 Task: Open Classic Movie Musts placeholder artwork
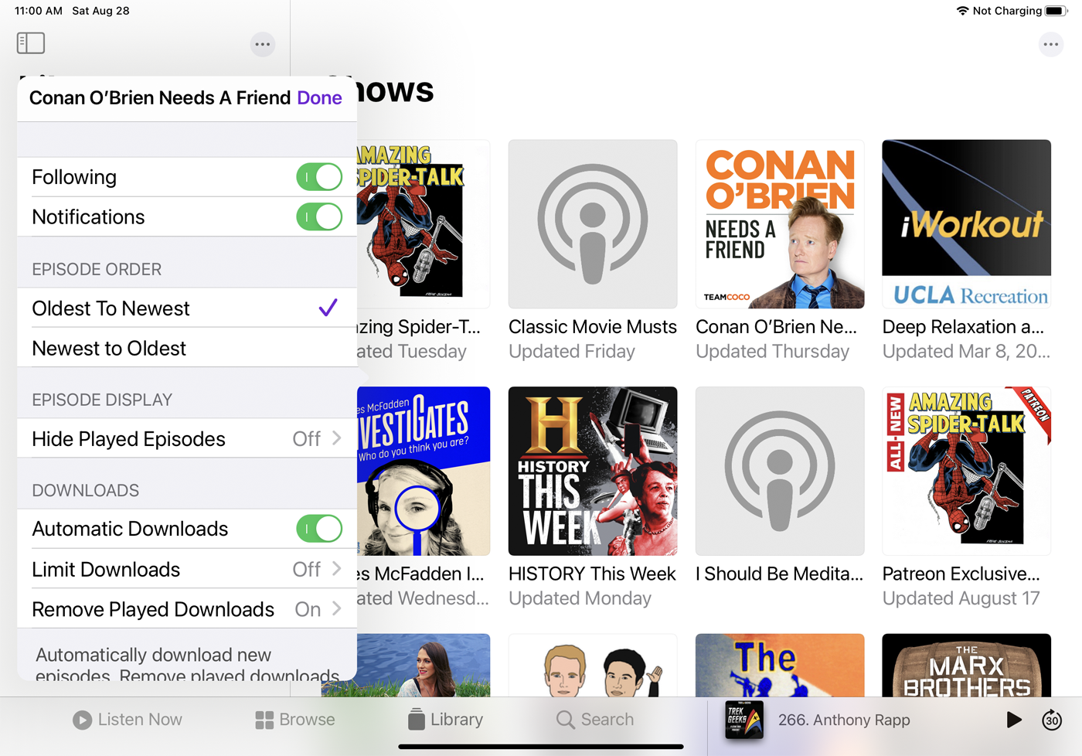pos(593,224)
